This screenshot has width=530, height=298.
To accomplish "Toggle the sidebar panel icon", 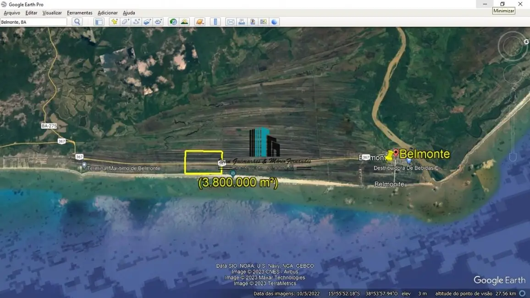I will click(99, 22).
